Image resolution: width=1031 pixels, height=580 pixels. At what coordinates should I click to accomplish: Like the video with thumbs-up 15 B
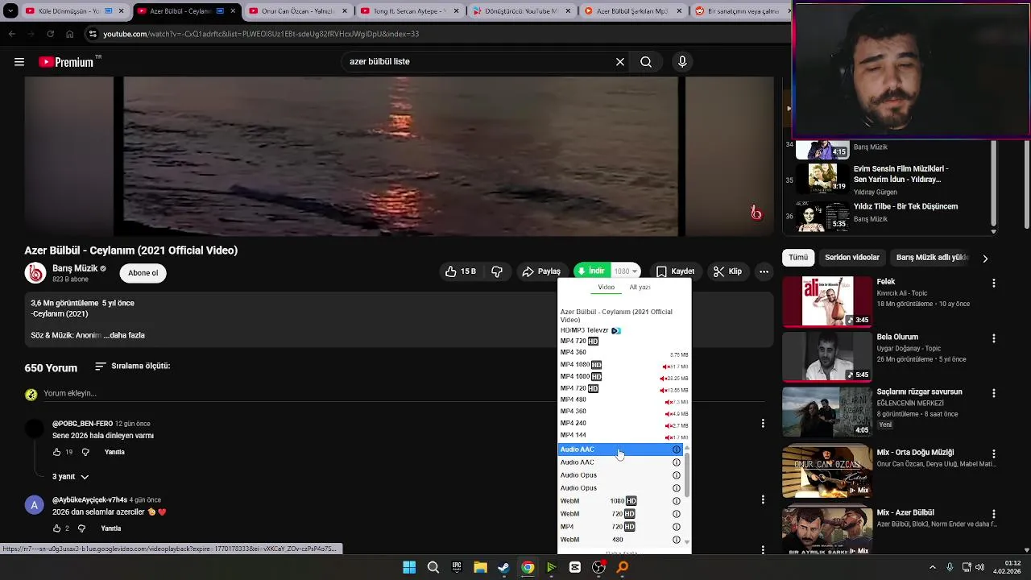[x=461, y=272]
